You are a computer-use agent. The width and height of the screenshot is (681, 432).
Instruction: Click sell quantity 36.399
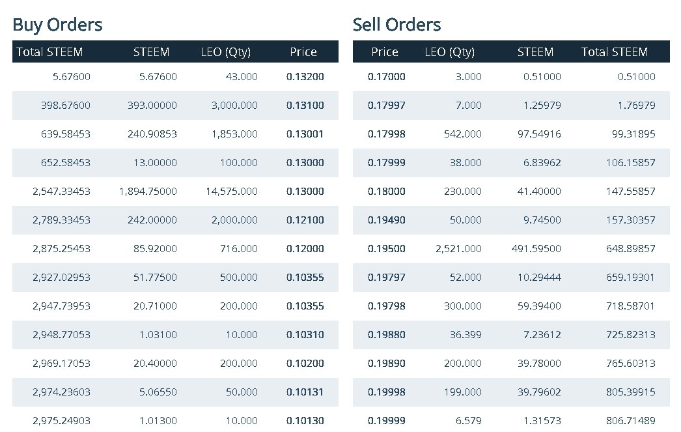click(466, 335)
